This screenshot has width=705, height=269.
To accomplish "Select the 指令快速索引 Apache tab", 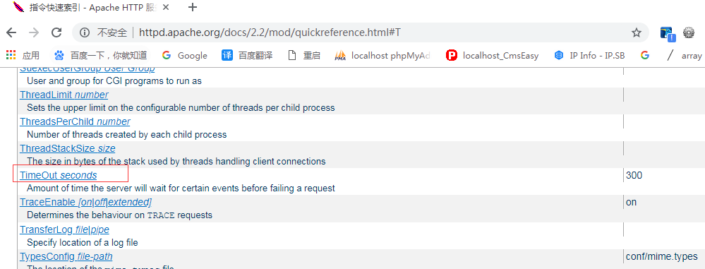I will 90,7.
